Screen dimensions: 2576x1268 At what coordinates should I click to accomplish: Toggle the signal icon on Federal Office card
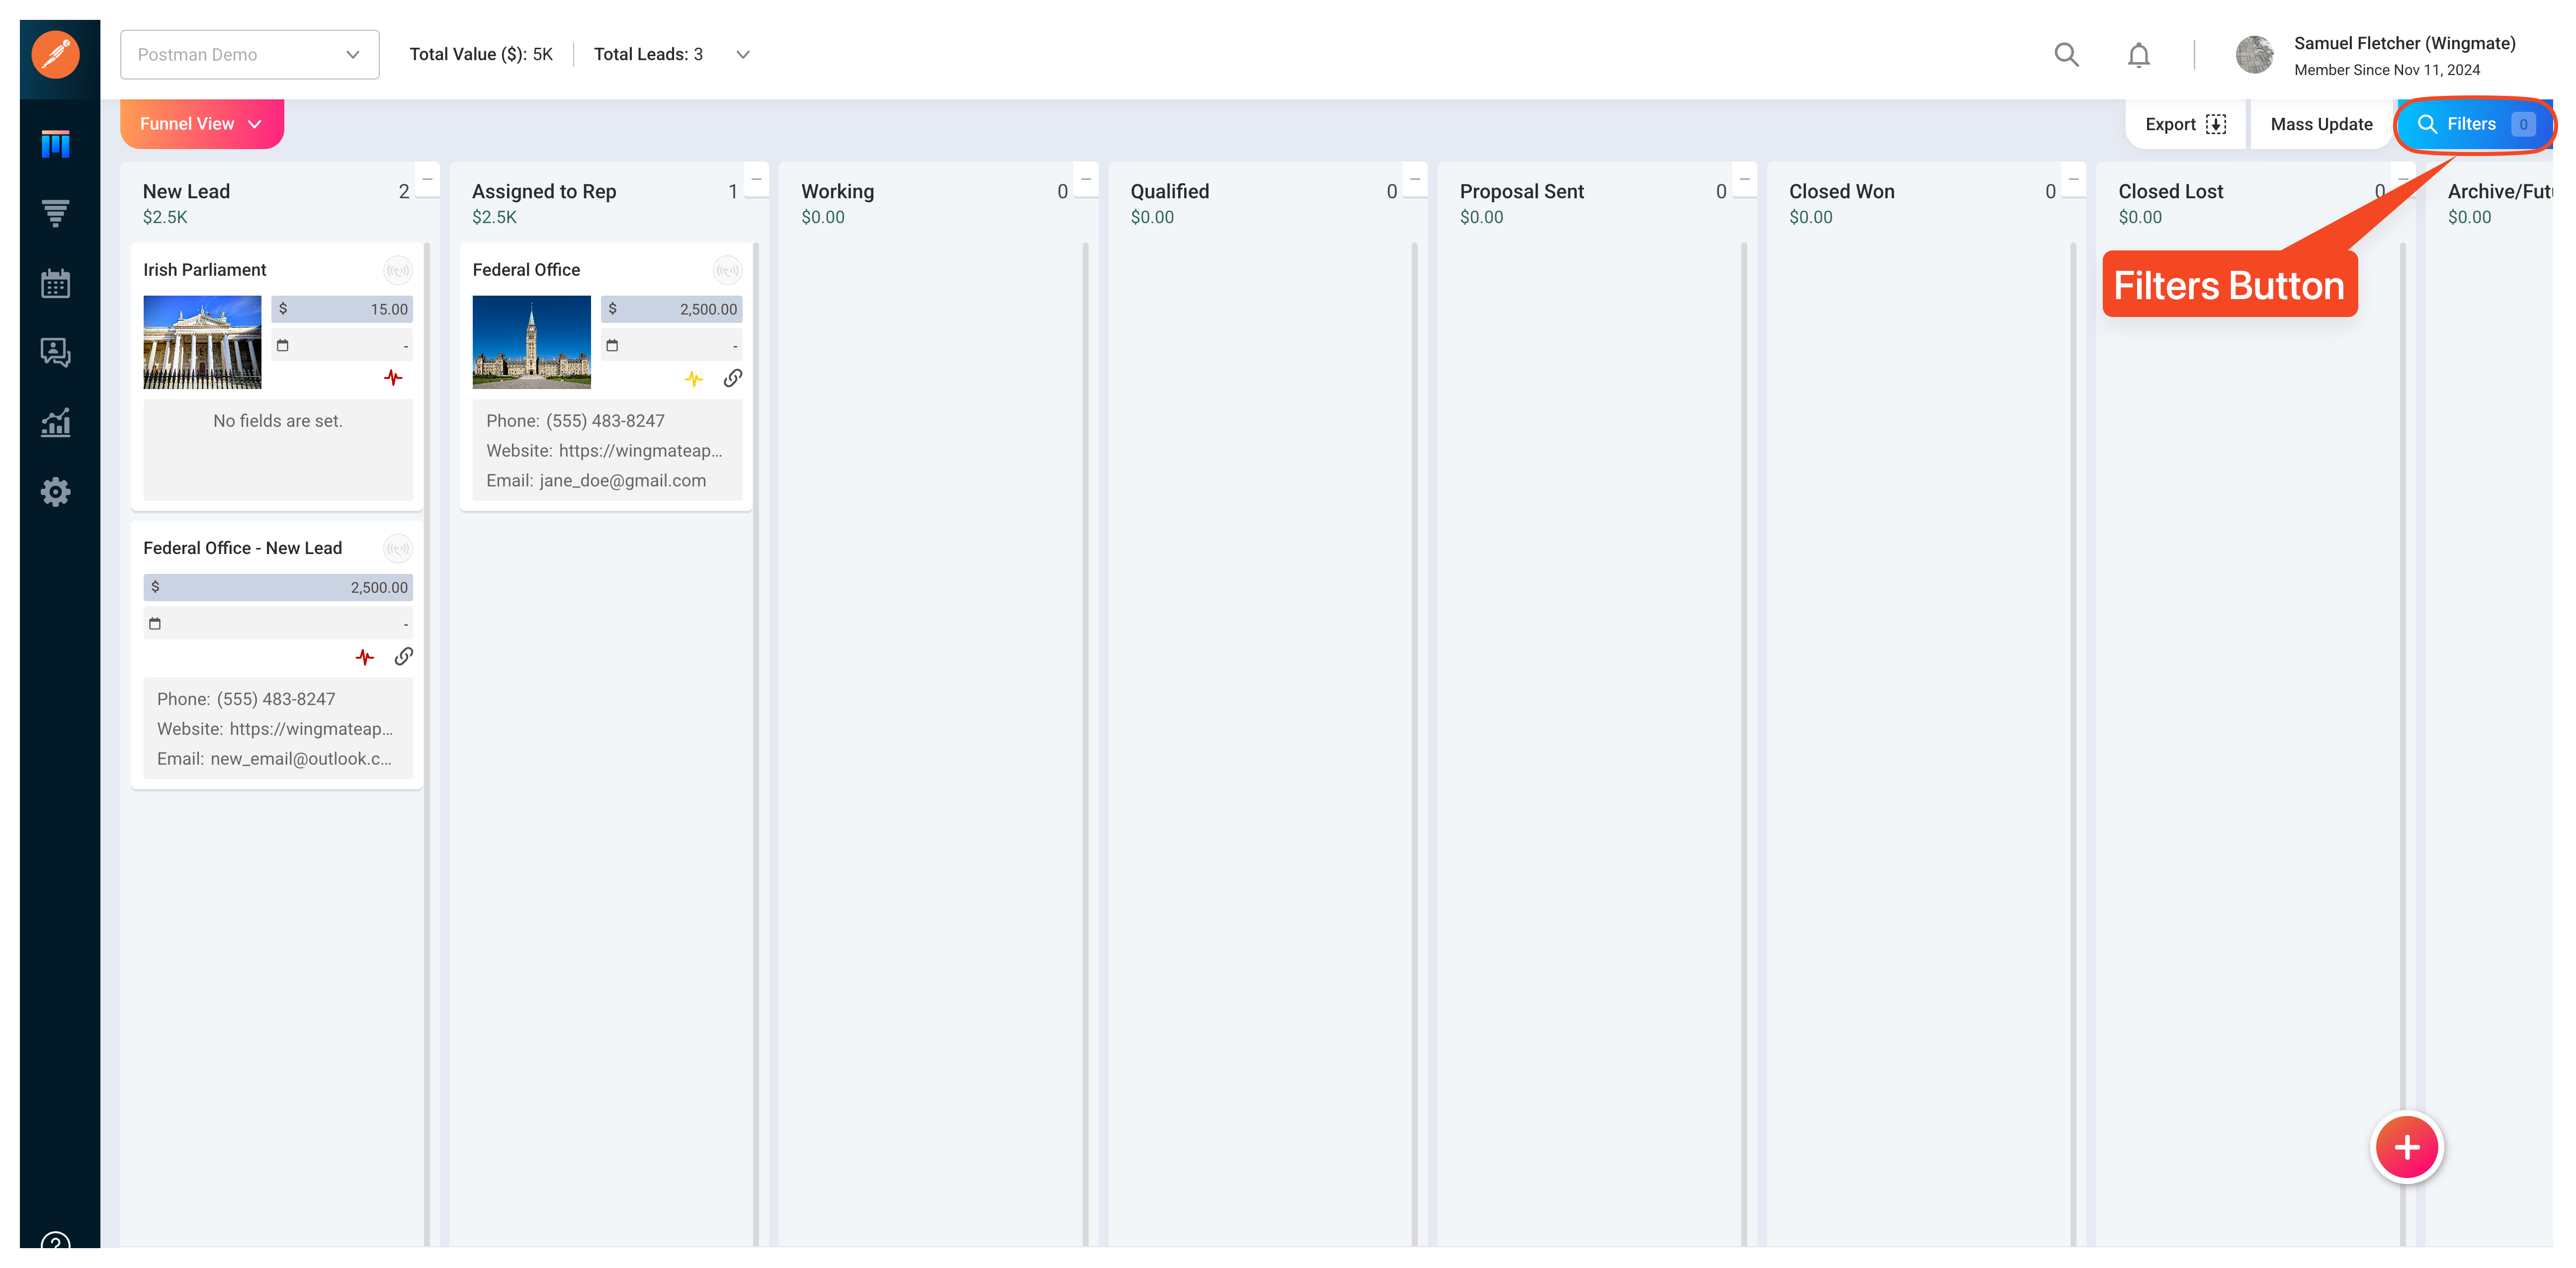click(727, 270)
